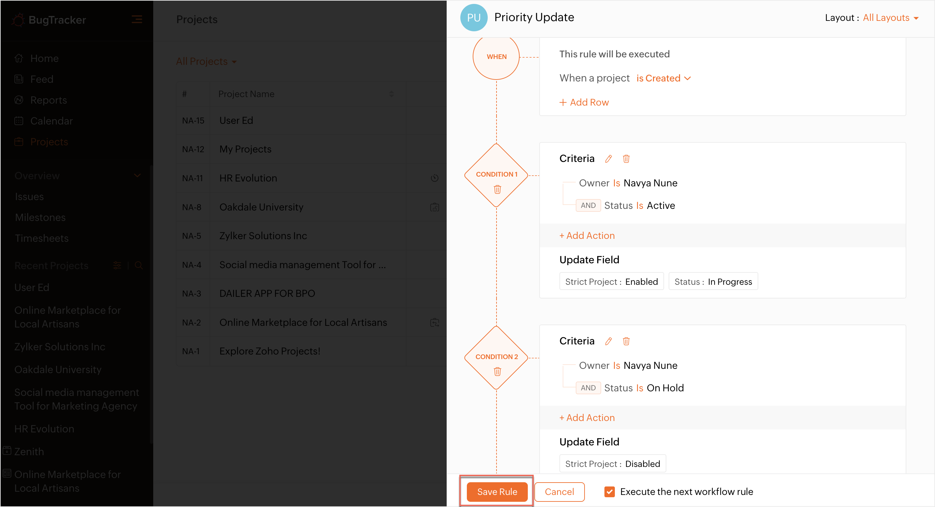
Task: Click trash icon inside Condition 2 diamond
Action: (497, 372)
